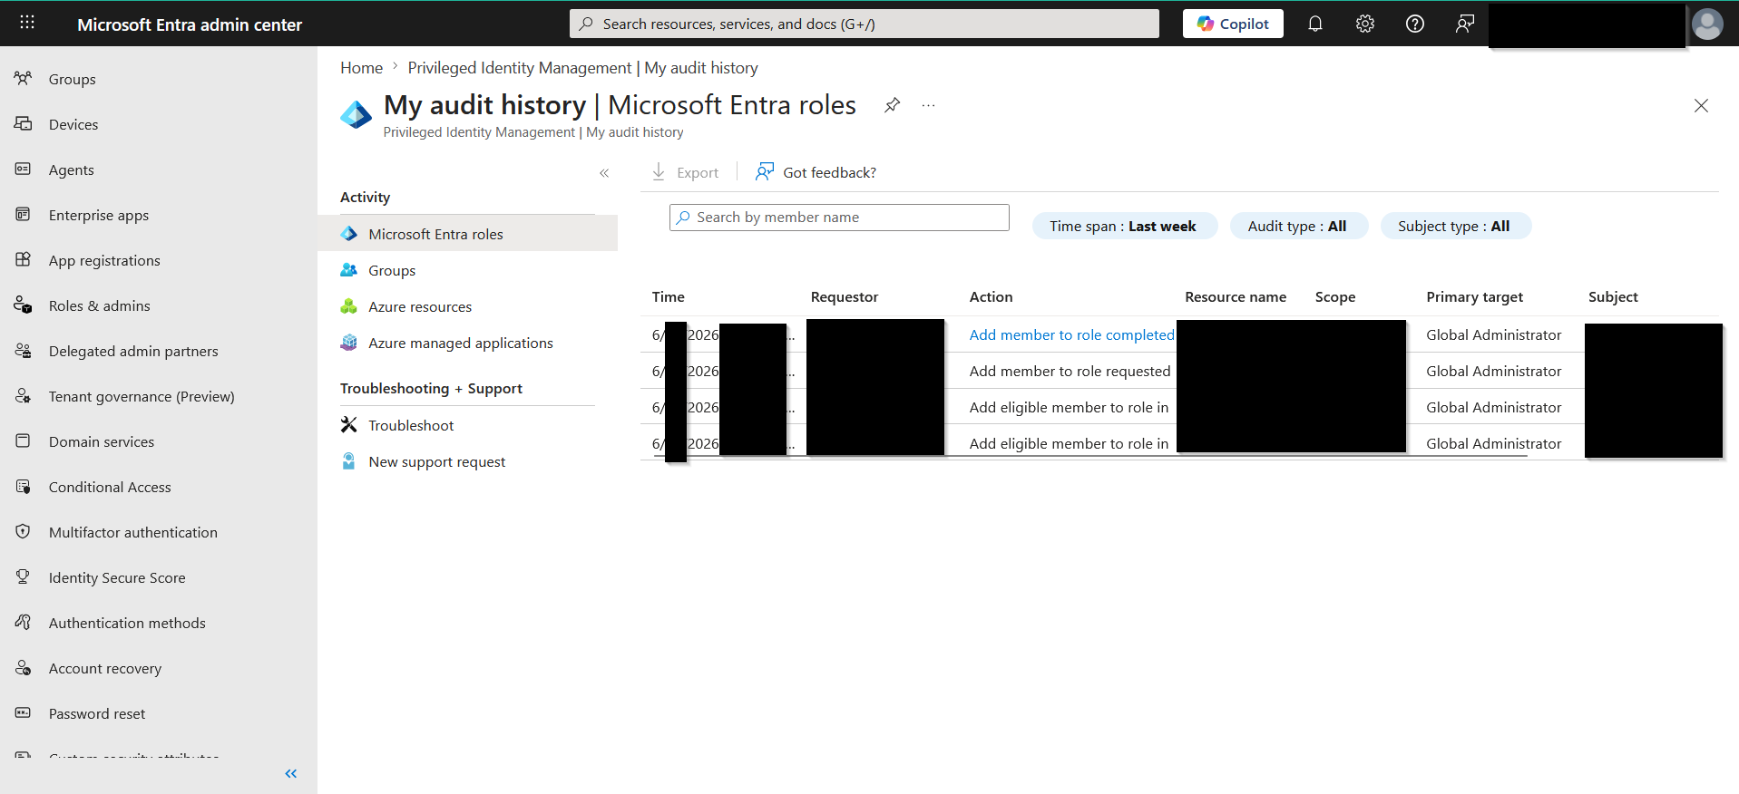Image resolution: width=1739 pixels, height=794 pixels.
Task: Click the Microsoft Entra admin center title
Action: point(190,24)
